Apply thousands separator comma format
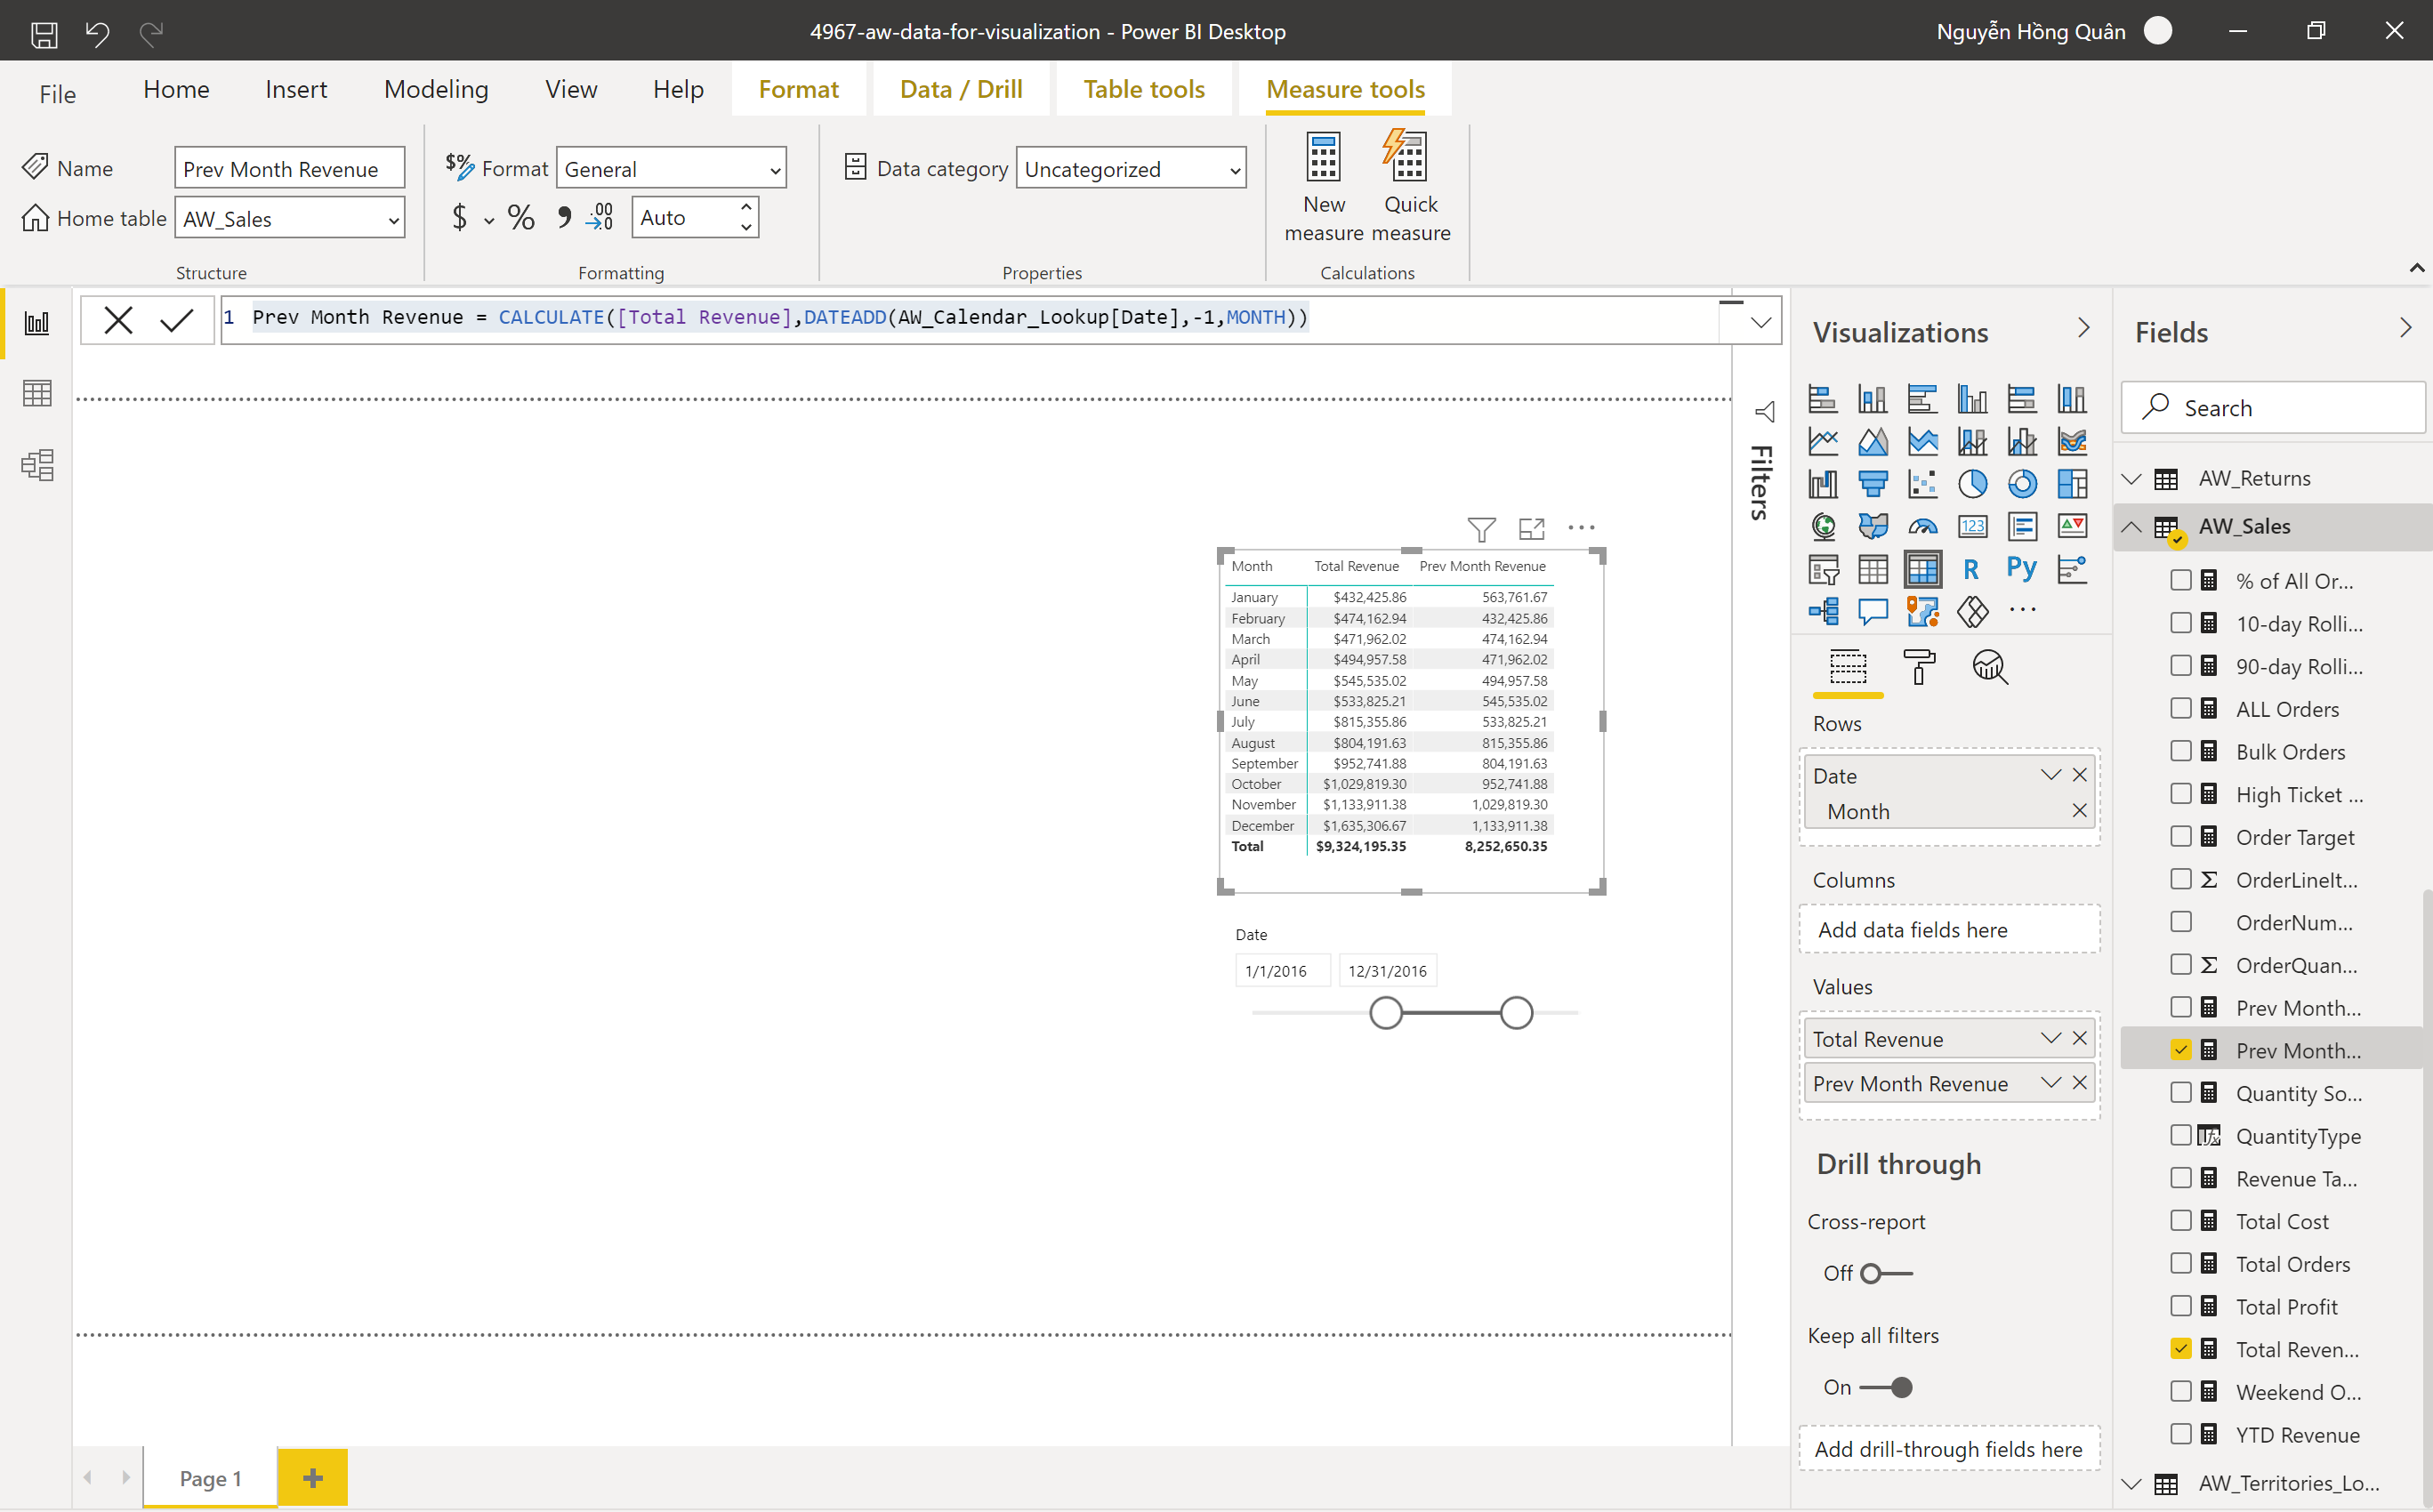Viewport: 2433px width, 1512px height. [564, 217]
